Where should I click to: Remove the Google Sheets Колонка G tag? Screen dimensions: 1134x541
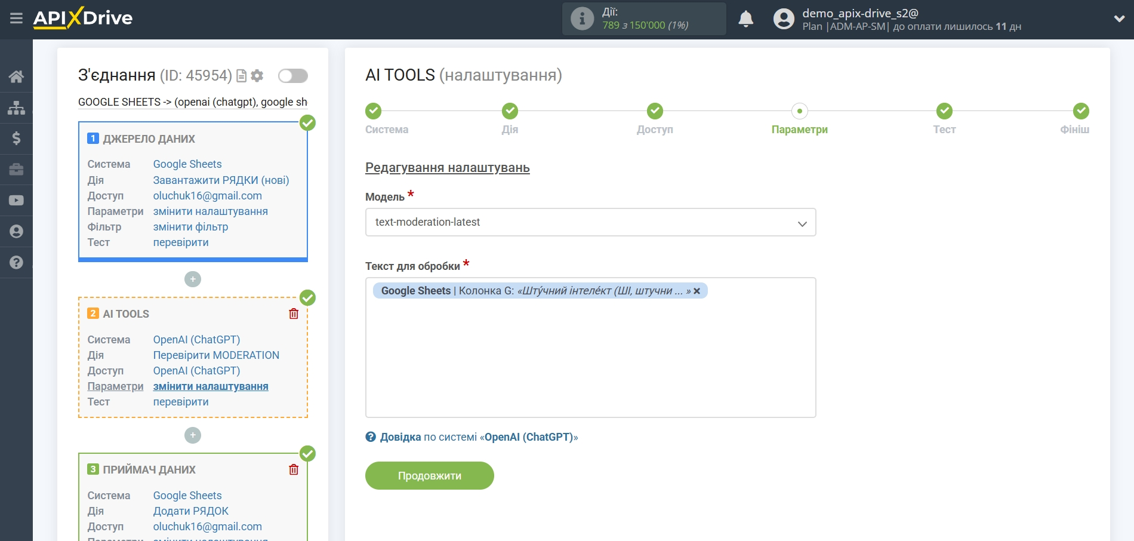click(x=697, y=291)
